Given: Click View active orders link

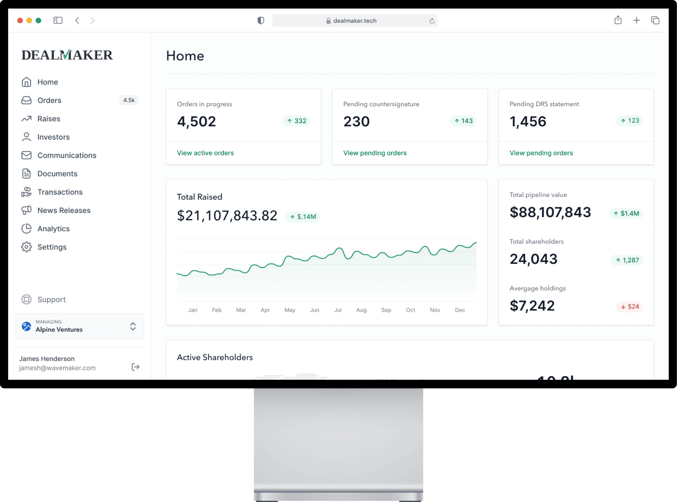Looking at the screenshot, I should [x=206, y=153].
